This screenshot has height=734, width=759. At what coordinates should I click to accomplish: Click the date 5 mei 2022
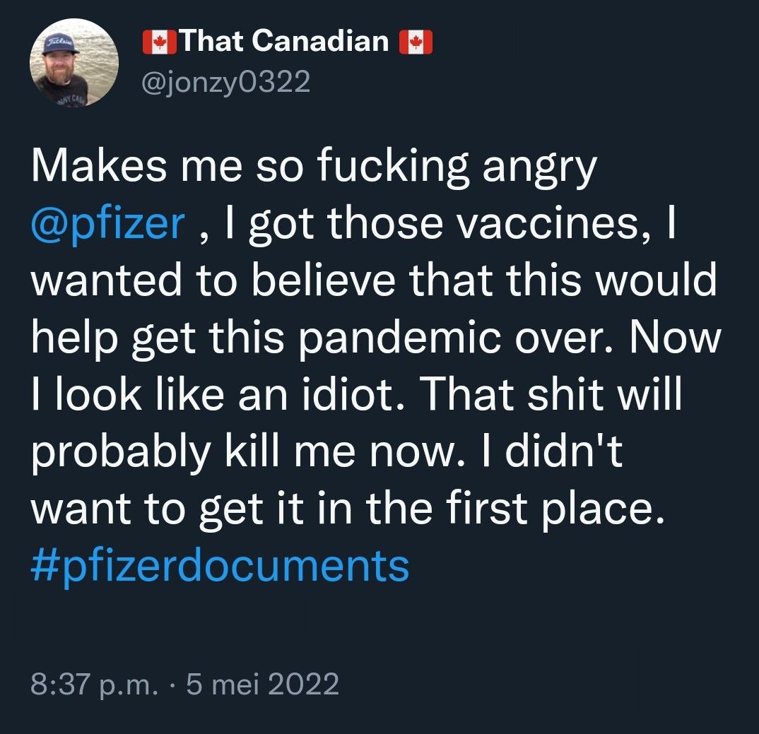coord(261,684)
